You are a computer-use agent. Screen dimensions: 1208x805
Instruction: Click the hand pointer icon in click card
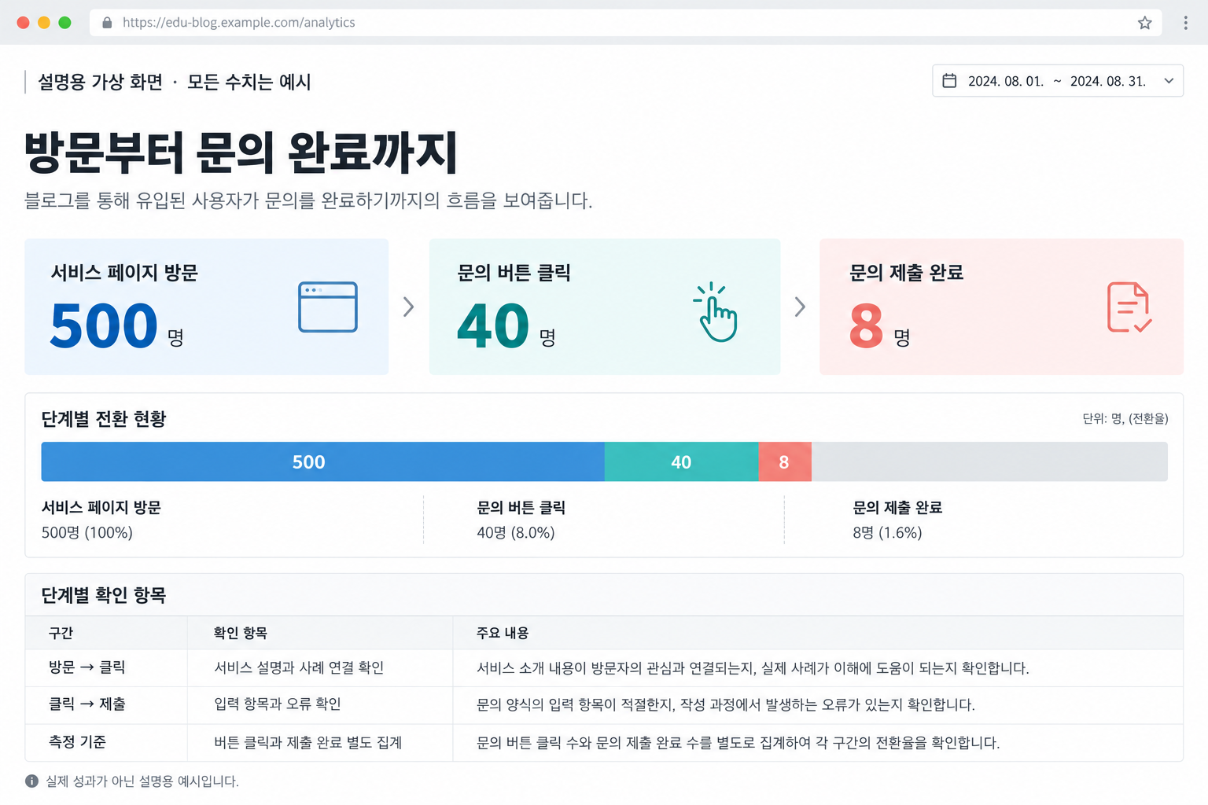716,312
